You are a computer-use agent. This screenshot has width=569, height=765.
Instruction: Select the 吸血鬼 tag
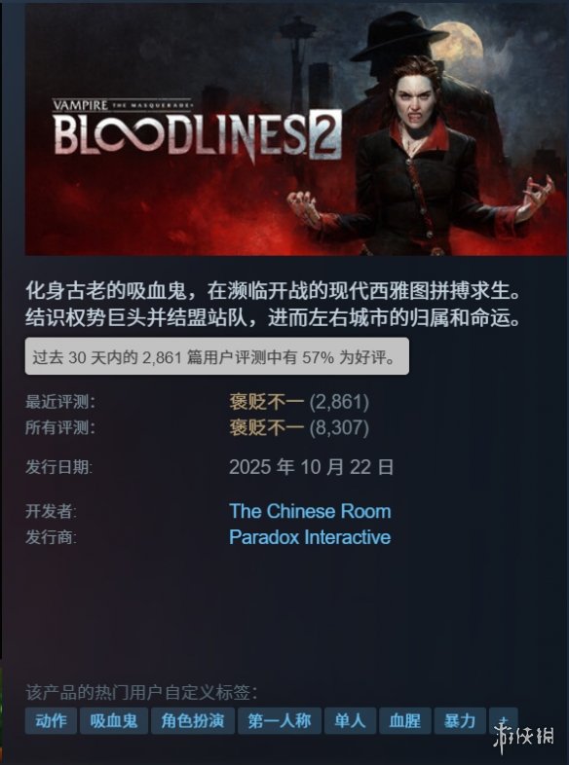(x=114, y=720)
